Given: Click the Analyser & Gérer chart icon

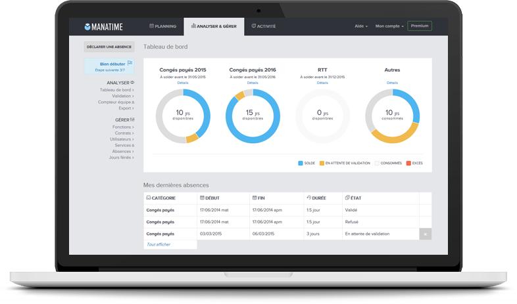Looking at the screenshot, I should 193,26.
